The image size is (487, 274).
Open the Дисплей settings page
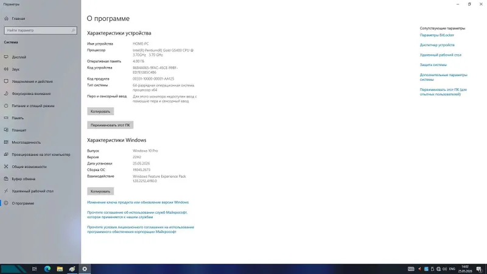19,57
